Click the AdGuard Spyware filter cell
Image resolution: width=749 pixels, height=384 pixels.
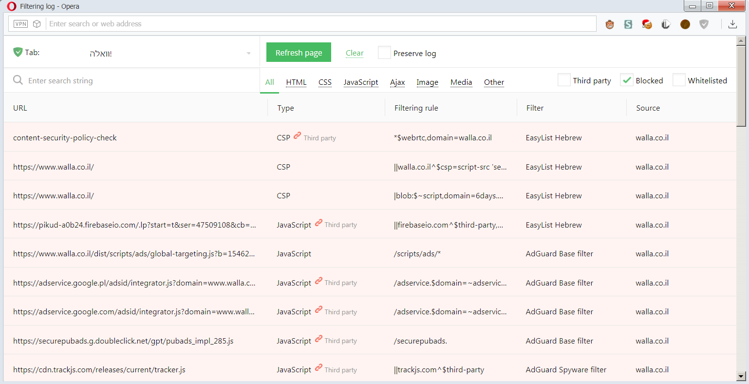(566, 369)
